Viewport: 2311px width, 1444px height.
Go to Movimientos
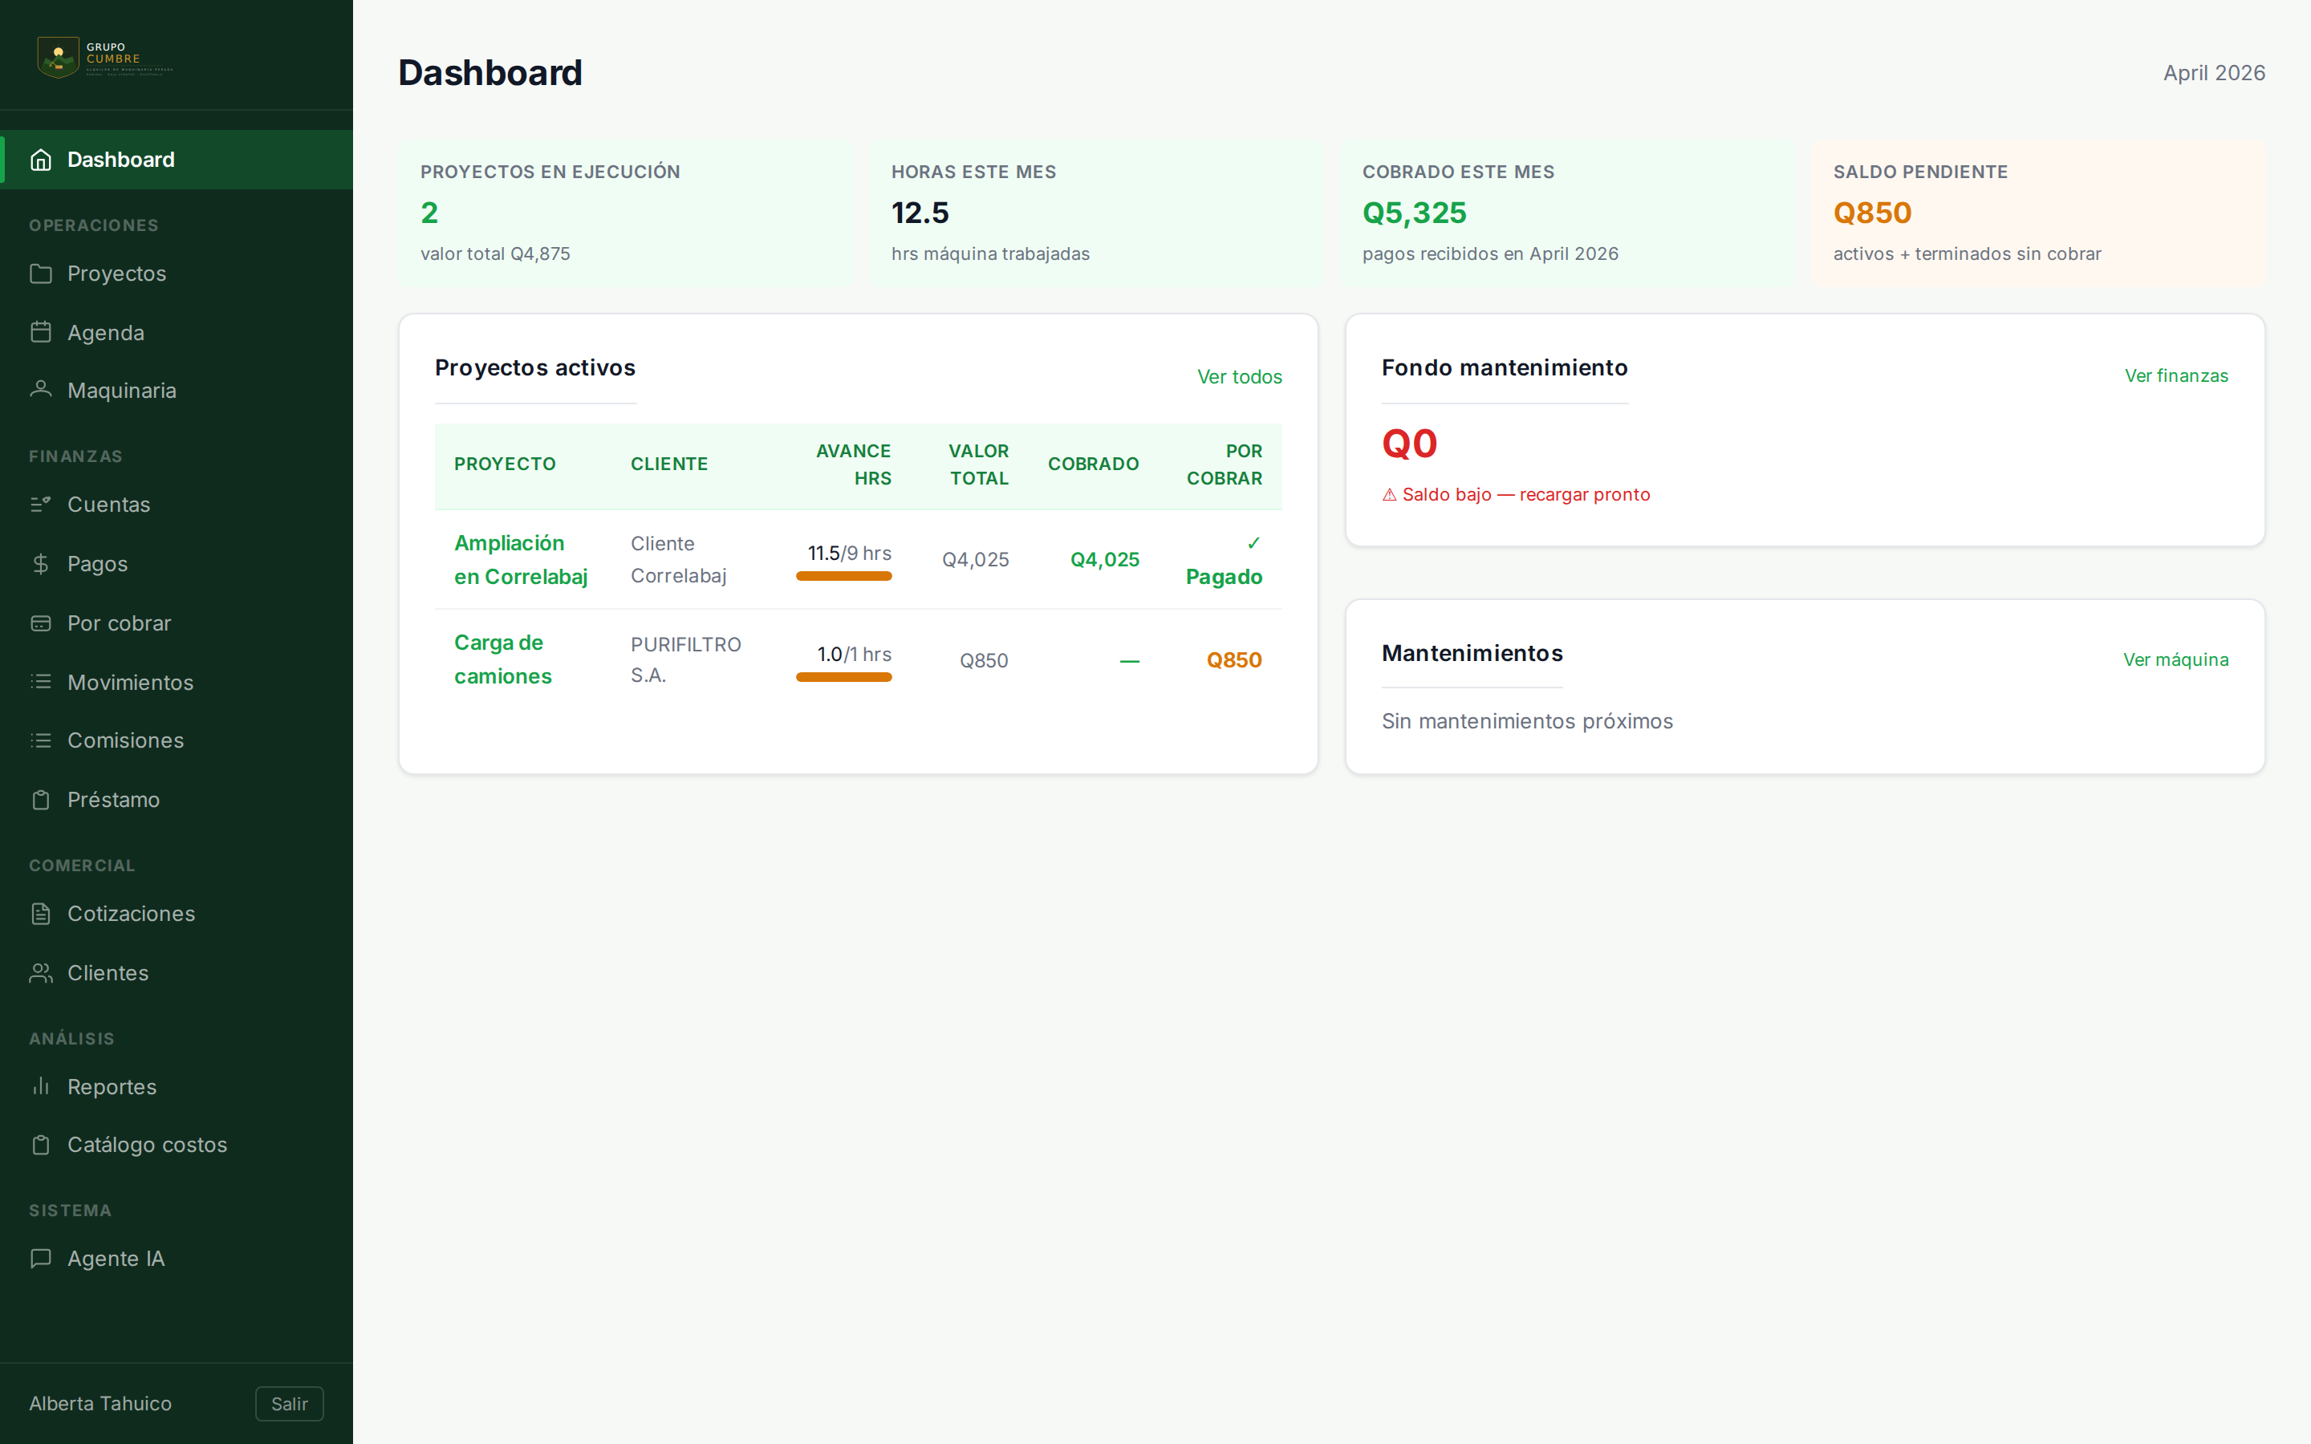tap(177, 682)
